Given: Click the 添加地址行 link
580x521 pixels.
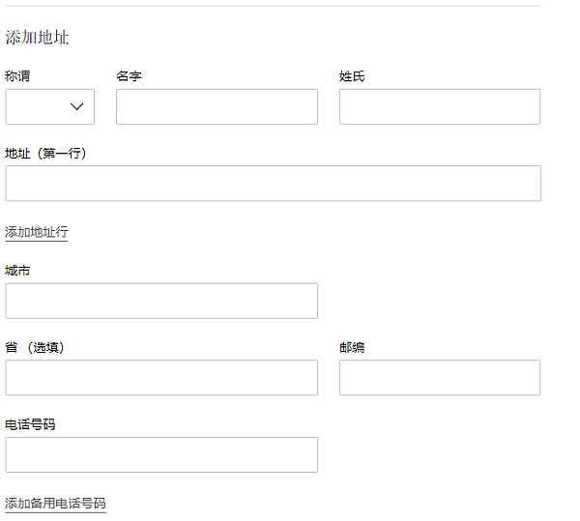Looking at the screenshot, I should pyautogui.click(x=37, y=232).
